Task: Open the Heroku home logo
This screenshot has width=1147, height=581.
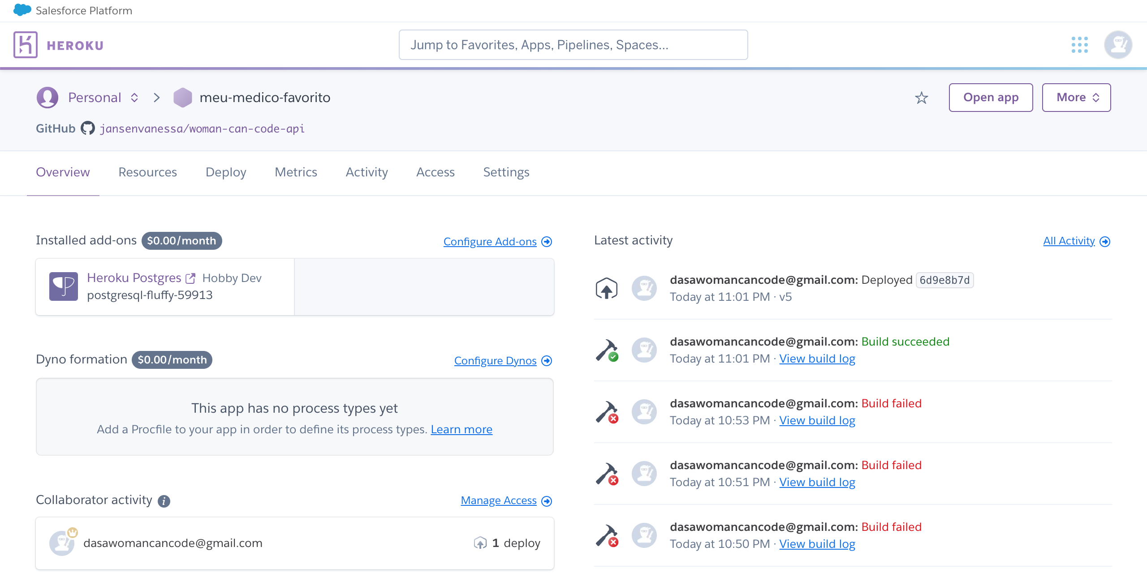Action: coord(26,45)
